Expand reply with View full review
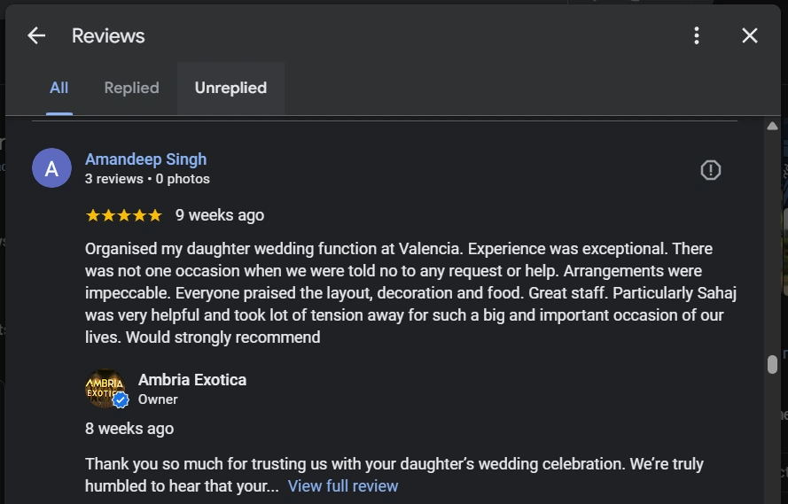 (343, 486)
